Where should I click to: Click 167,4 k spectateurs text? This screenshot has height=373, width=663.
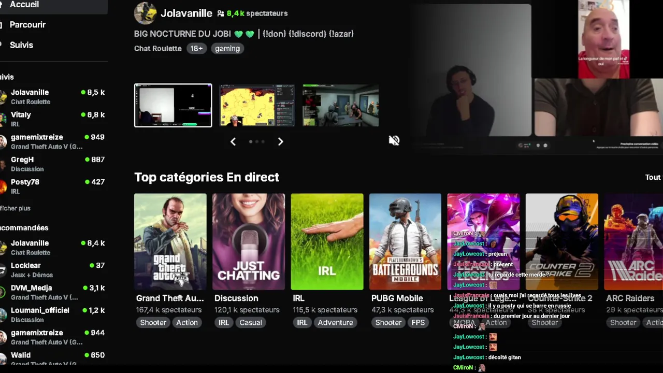pos(169,310)
